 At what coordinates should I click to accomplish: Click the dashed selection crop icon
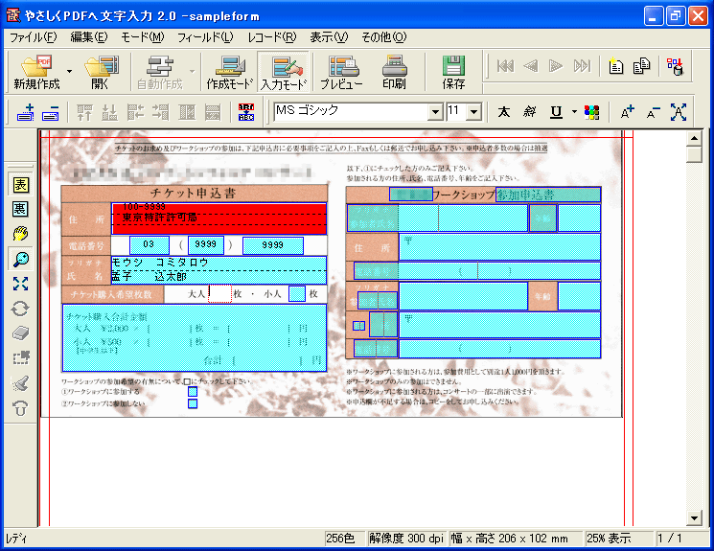[x=20, y=358]
